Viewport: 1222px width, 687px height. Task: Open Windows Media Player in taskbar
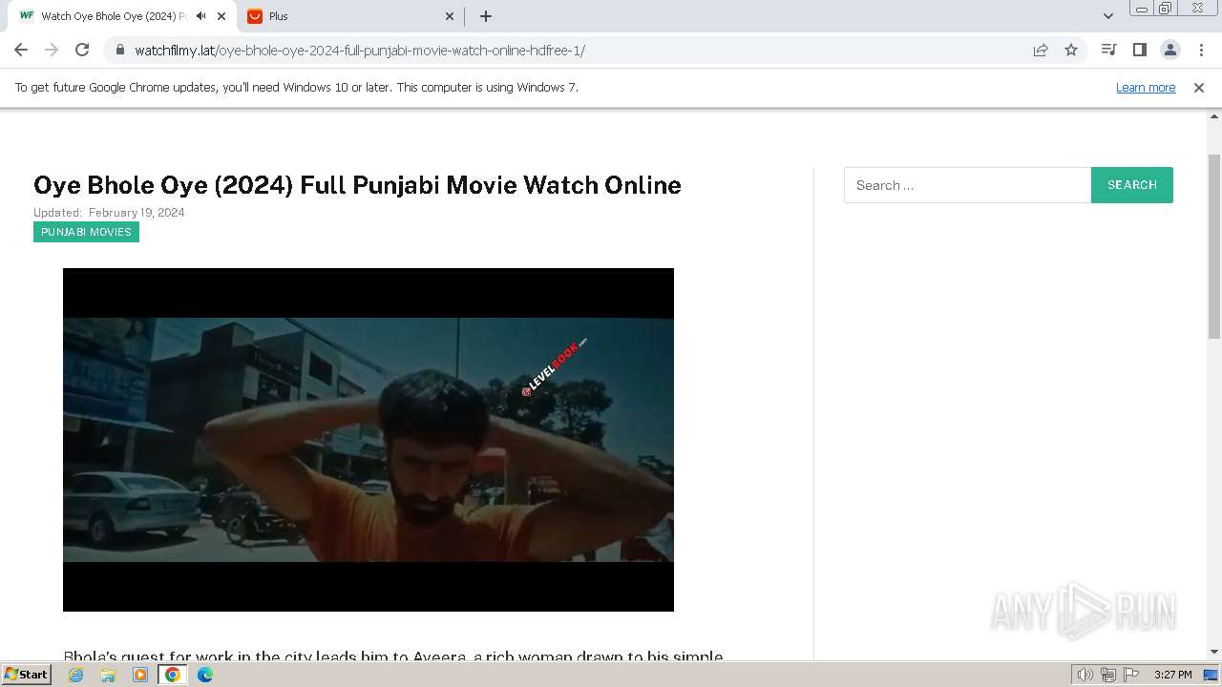(140, 675)
